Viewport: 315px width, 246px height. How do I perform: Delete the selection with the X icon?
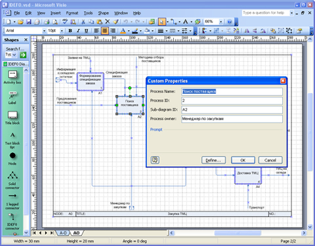click(x=108, y=22)
